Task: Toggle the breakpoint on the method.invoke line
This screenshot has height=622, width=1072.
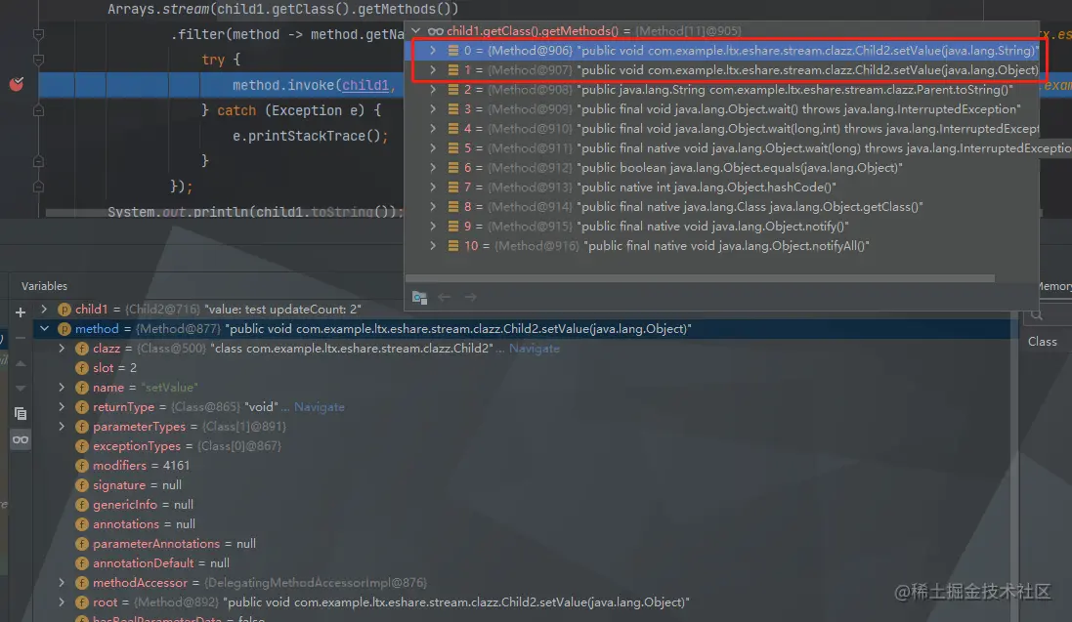Action: click(x=17, y=84)
